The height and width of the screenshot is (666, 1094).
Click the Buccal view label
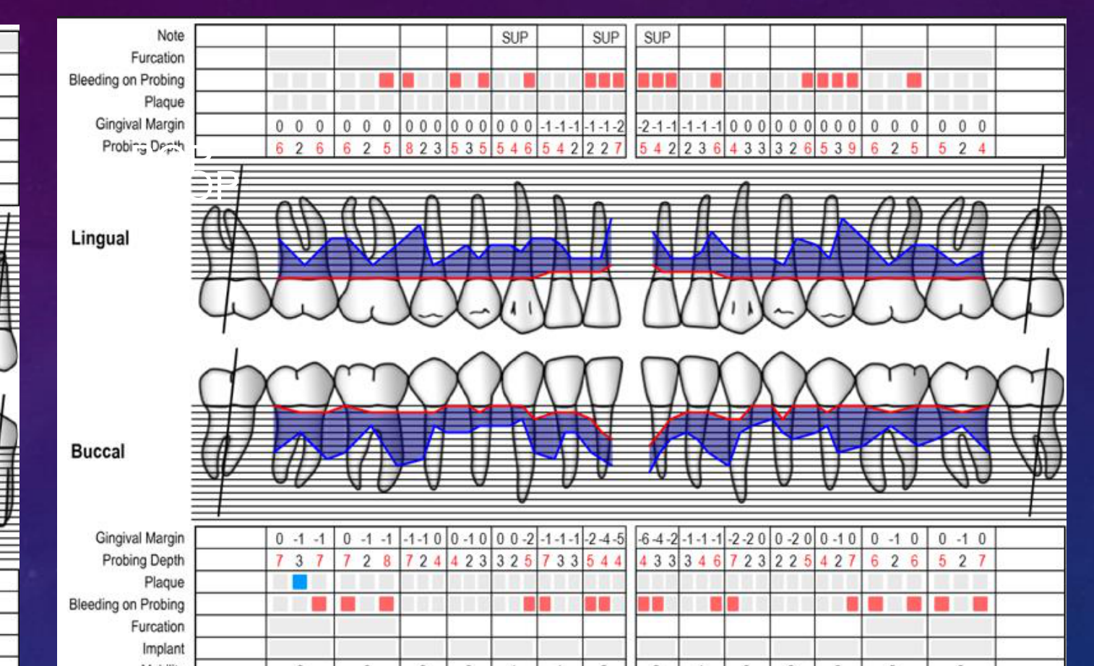(x=98, y=451)
